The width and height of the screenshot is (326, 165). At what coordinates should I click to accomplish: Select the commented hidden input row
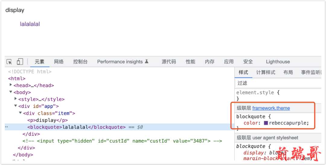click(122, 141)
